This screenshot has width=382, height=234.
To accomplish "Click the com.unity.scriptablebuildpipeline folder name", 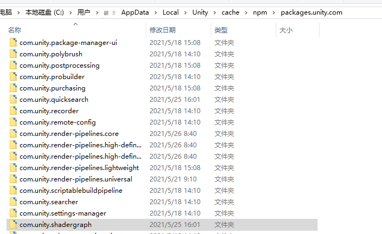I will 71,191.
